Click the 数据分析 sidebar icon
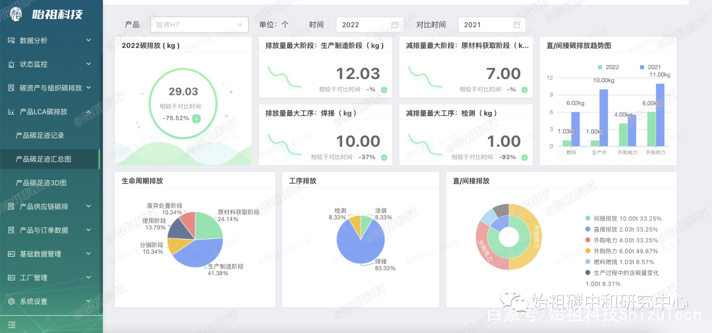Screen dimensions: 712x333 (x=11, y=40)
